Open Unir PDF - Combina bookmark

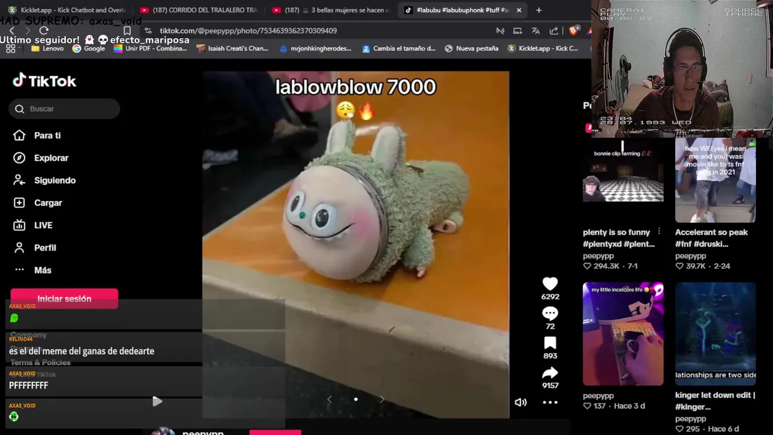[150, 48]
